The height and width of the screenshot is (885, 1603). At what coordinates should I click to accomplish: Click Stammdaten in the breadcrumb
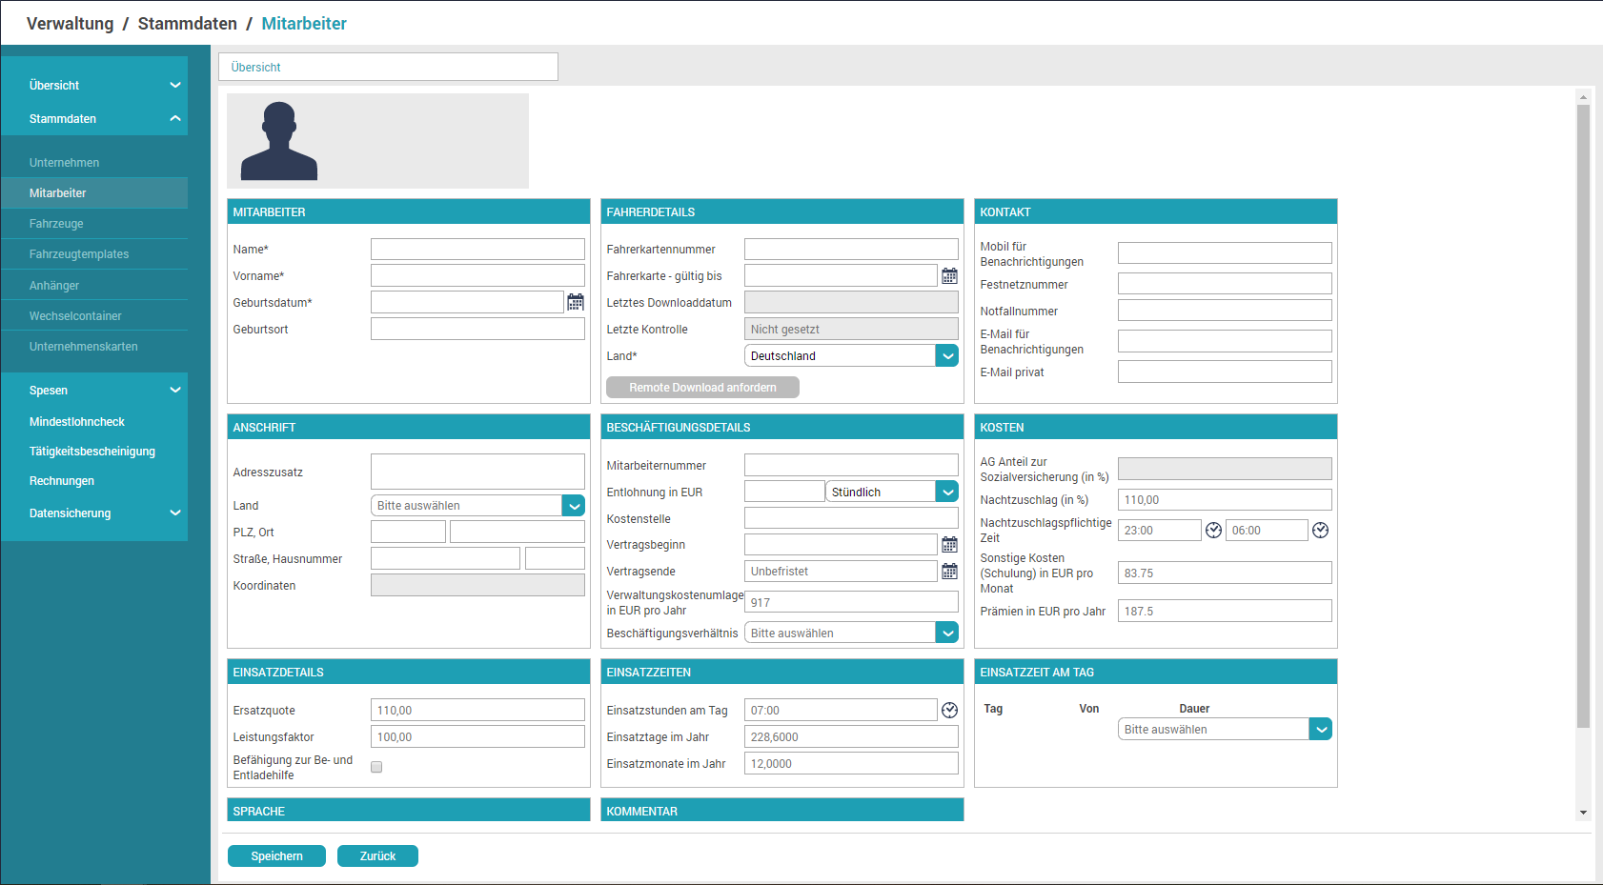(187, 23)
